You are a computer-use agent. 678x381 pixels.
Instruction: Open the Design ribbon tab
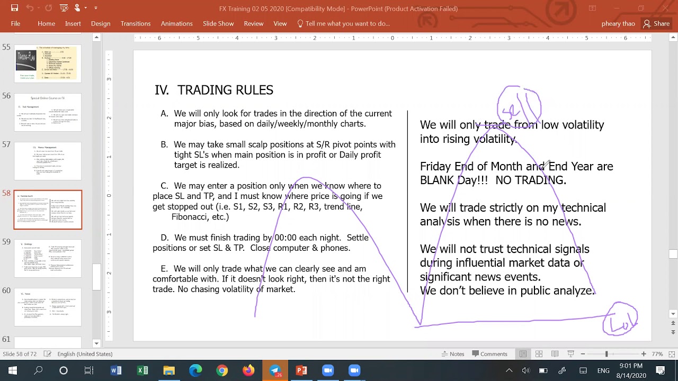click(x=101, y=23)
